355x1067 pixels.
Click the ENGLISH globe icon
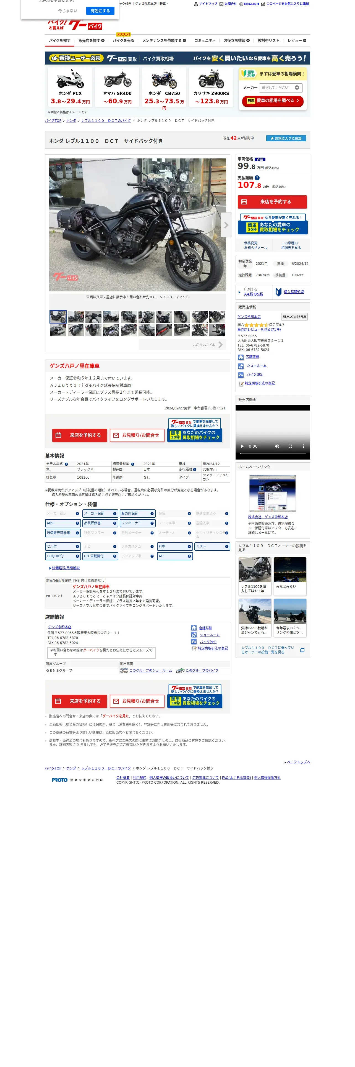[241, 4]
